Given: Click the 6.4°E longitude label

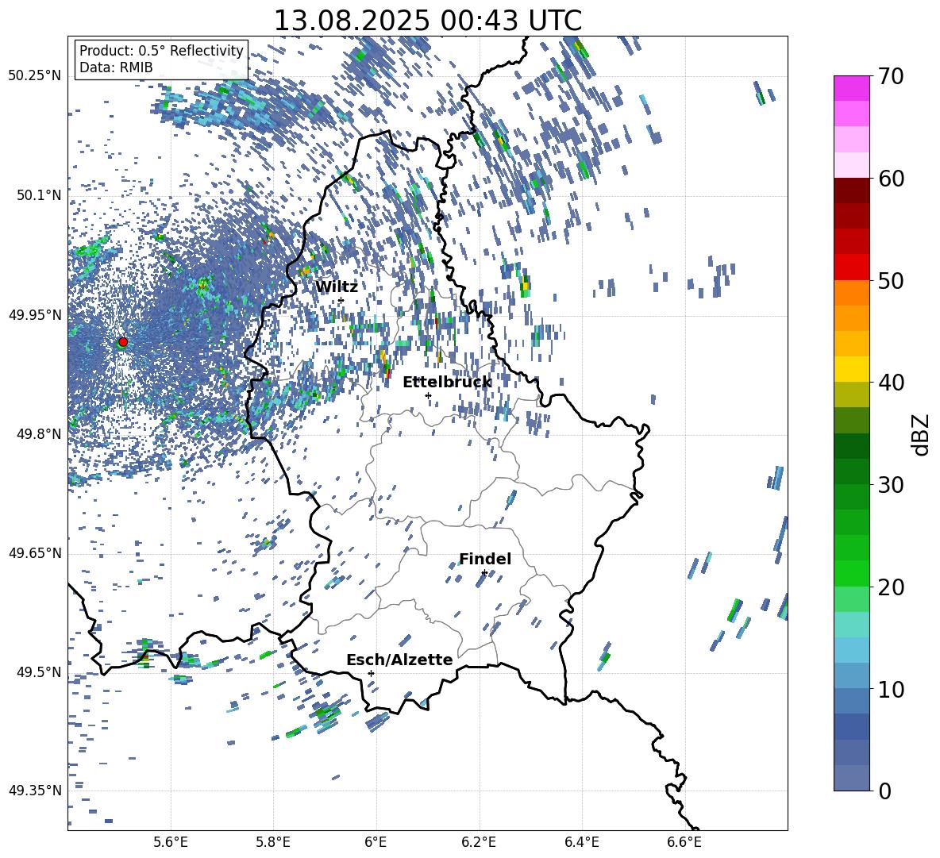Looking at the screenshot, I should tap(581, 842).
